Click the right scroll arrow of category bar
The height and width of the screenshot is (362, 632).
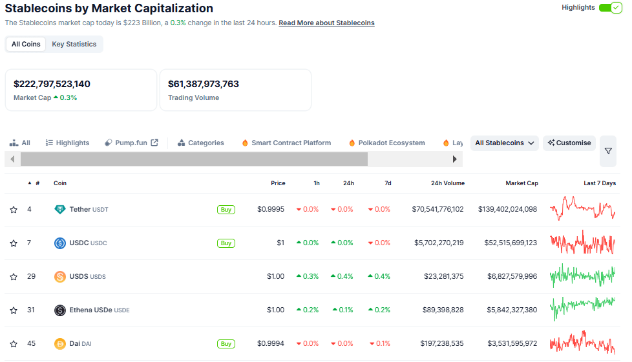pyautogui.click(x=455, y=159)
